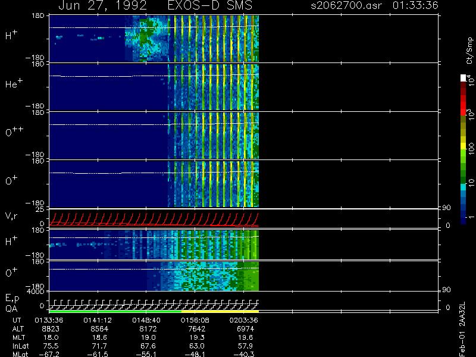Image resolution: width=476 pixels, height=357 pixels.
Task: Click the InLat value "71.7"
Action: (99, 346)
